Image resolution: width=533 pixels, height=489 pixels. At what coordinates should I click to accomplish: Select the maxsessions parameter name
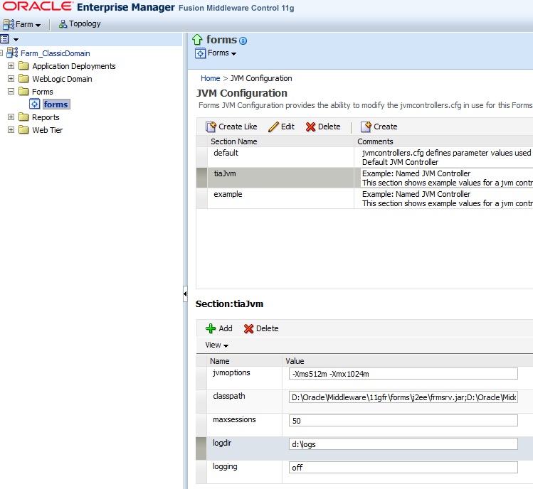234,420
